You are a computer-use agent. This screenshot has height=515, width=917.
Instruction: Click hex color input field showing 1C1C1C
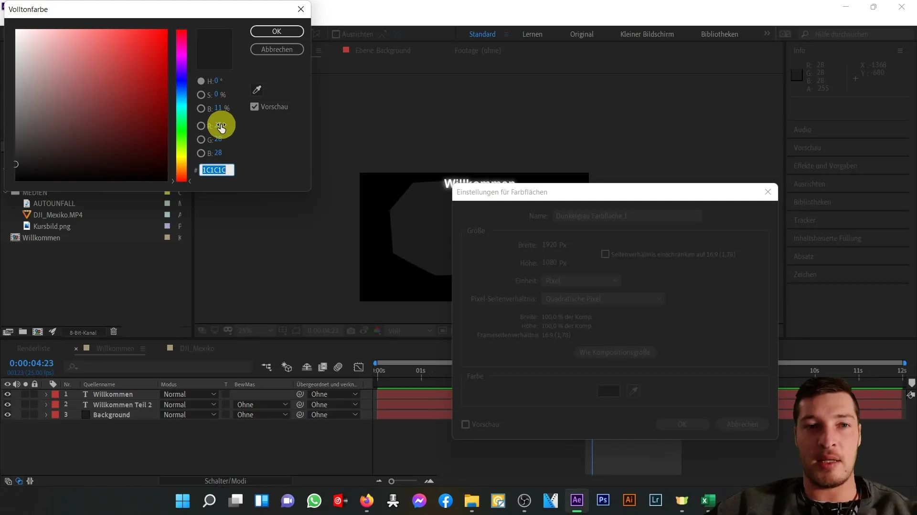point(216,170)
